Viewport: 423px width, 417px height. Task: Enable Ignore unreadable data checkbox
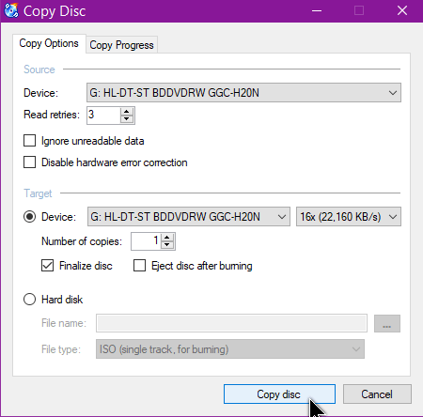(29, 141)
